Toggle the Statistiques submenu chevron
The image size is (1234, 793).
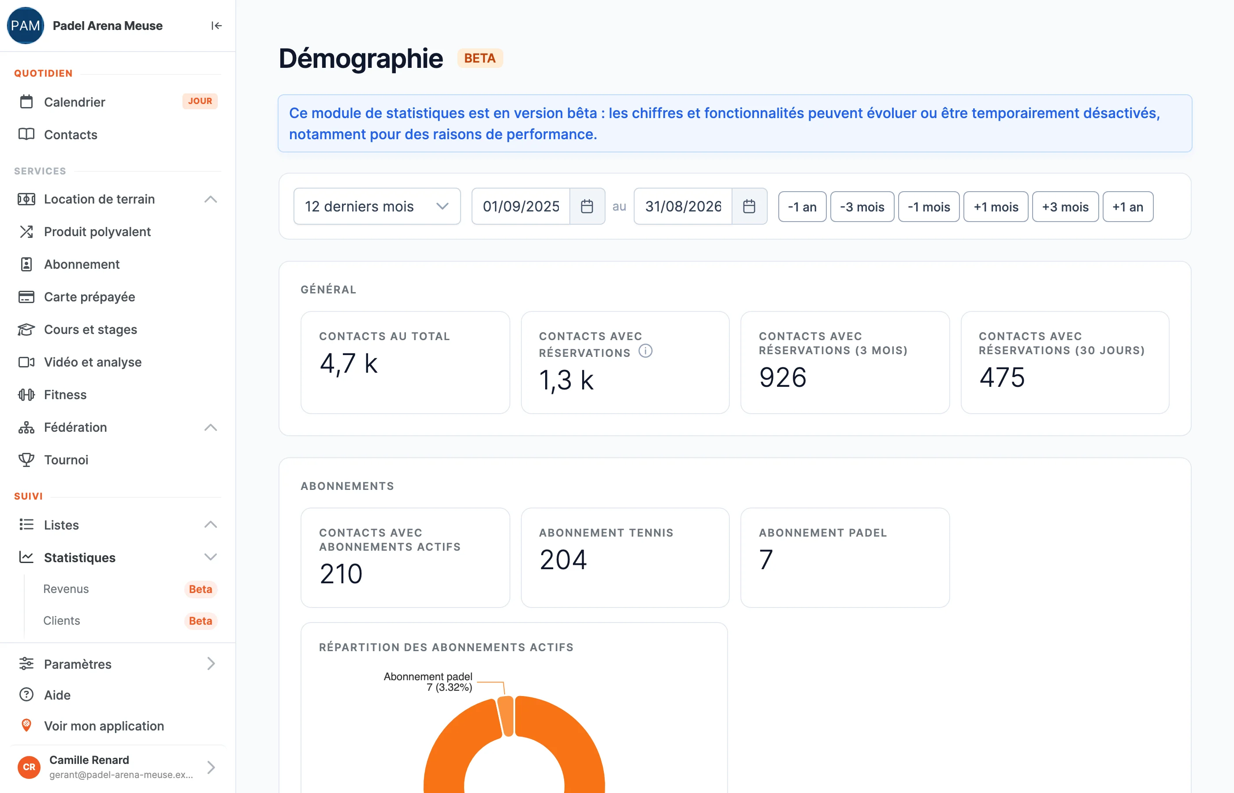(x=211, y=557)
